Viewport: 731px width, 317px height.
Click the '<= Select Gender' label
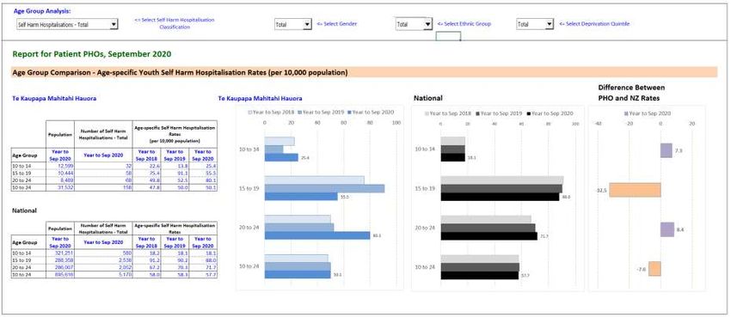coord(337,24)
